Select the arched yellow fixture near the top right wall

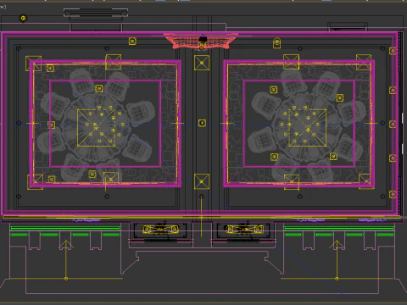277,43
